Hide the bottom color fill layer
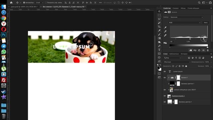The image size is (213, 120). tap(165, 102)
